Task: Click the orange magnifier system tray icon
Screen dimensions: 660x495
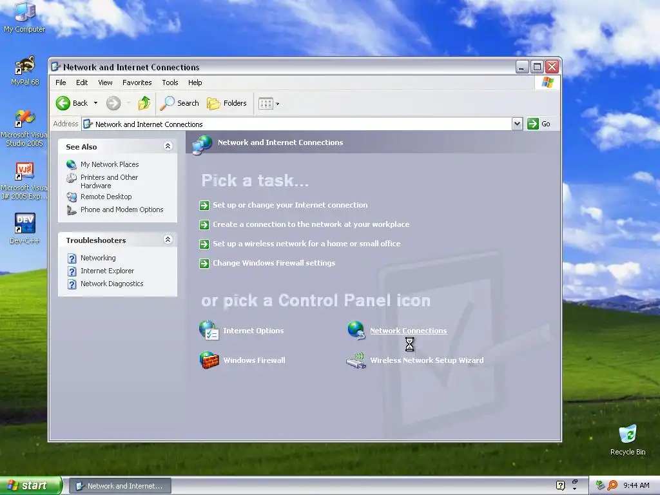Action: point(612,485)
